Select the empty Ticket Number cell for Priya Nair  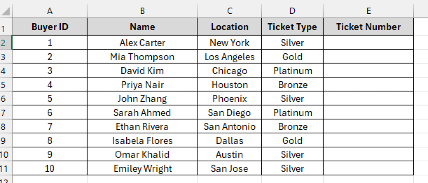coord(369,85)
